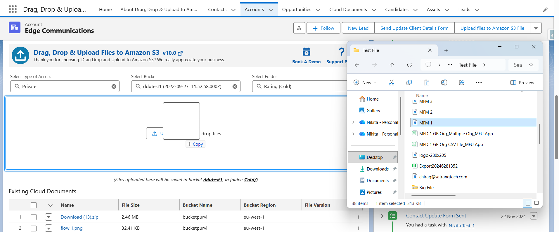Close the Test File explorer tab
559x232 pixels.
430,50
